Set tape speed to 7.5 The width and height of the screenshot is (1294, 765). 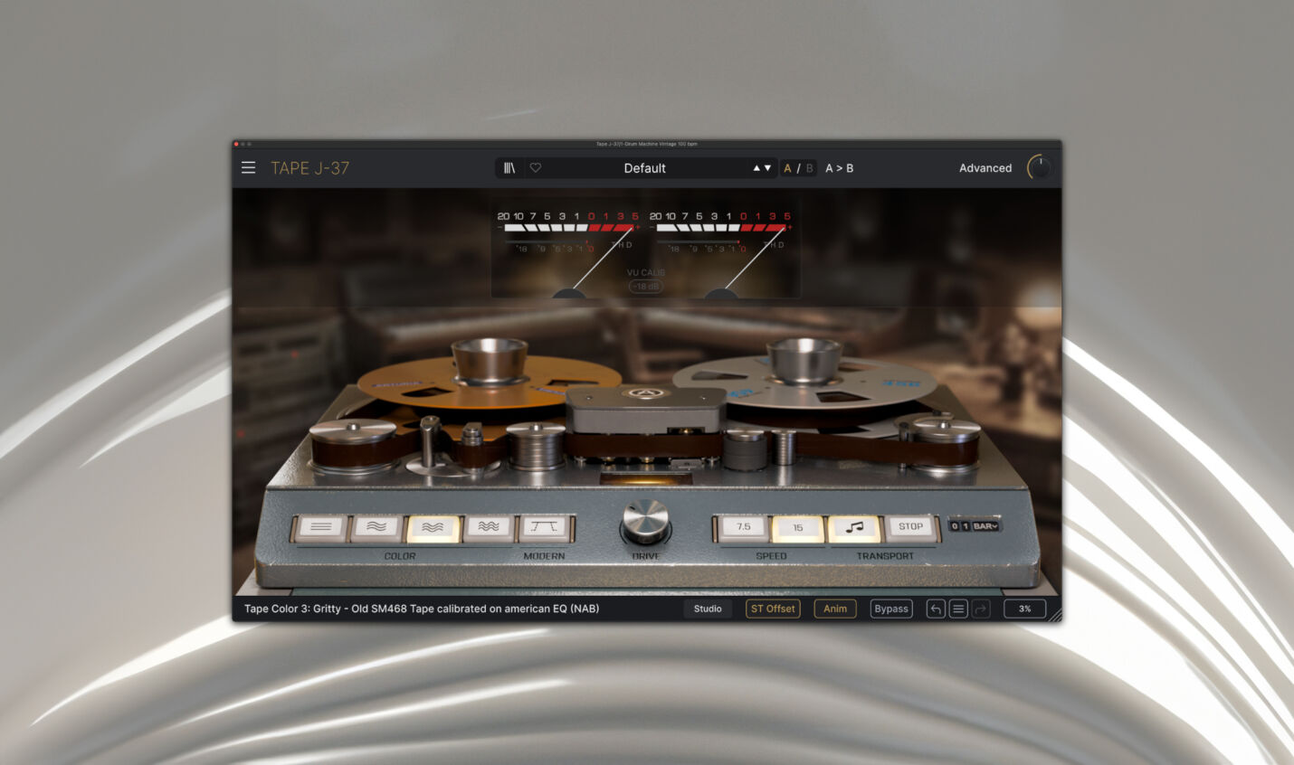[x=743, y=527]
